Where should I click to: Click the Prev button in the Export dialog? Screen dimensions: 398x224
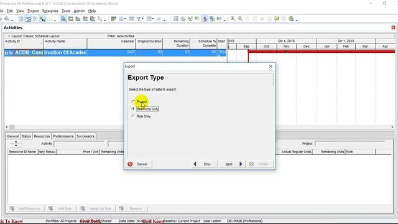click(204, 164)
